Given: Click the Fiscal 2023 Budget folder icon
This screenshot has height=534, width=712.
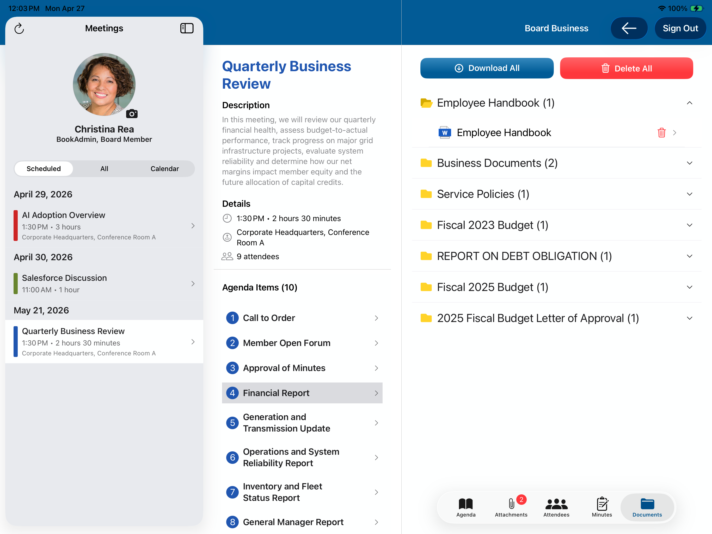Looking at the screenshot, I should [x=426, y=225].
